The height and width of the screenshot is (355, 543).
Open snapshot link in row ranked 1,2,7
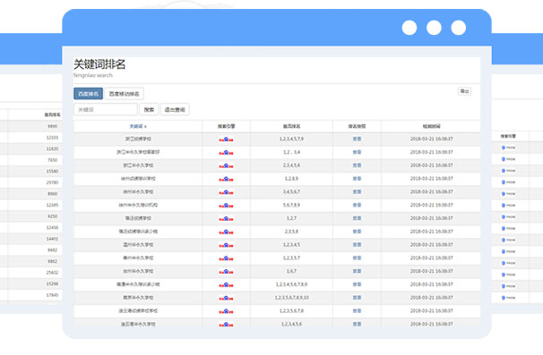(x=357, y=218)
